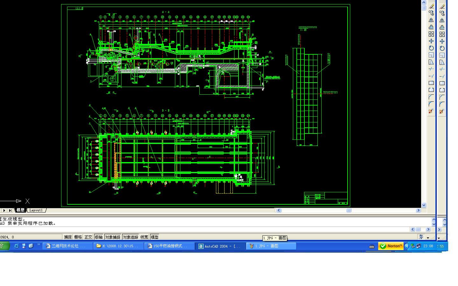Toggle 模型 model/paper space button in status bar
The image size is (458, 286).
coord(155,237)
